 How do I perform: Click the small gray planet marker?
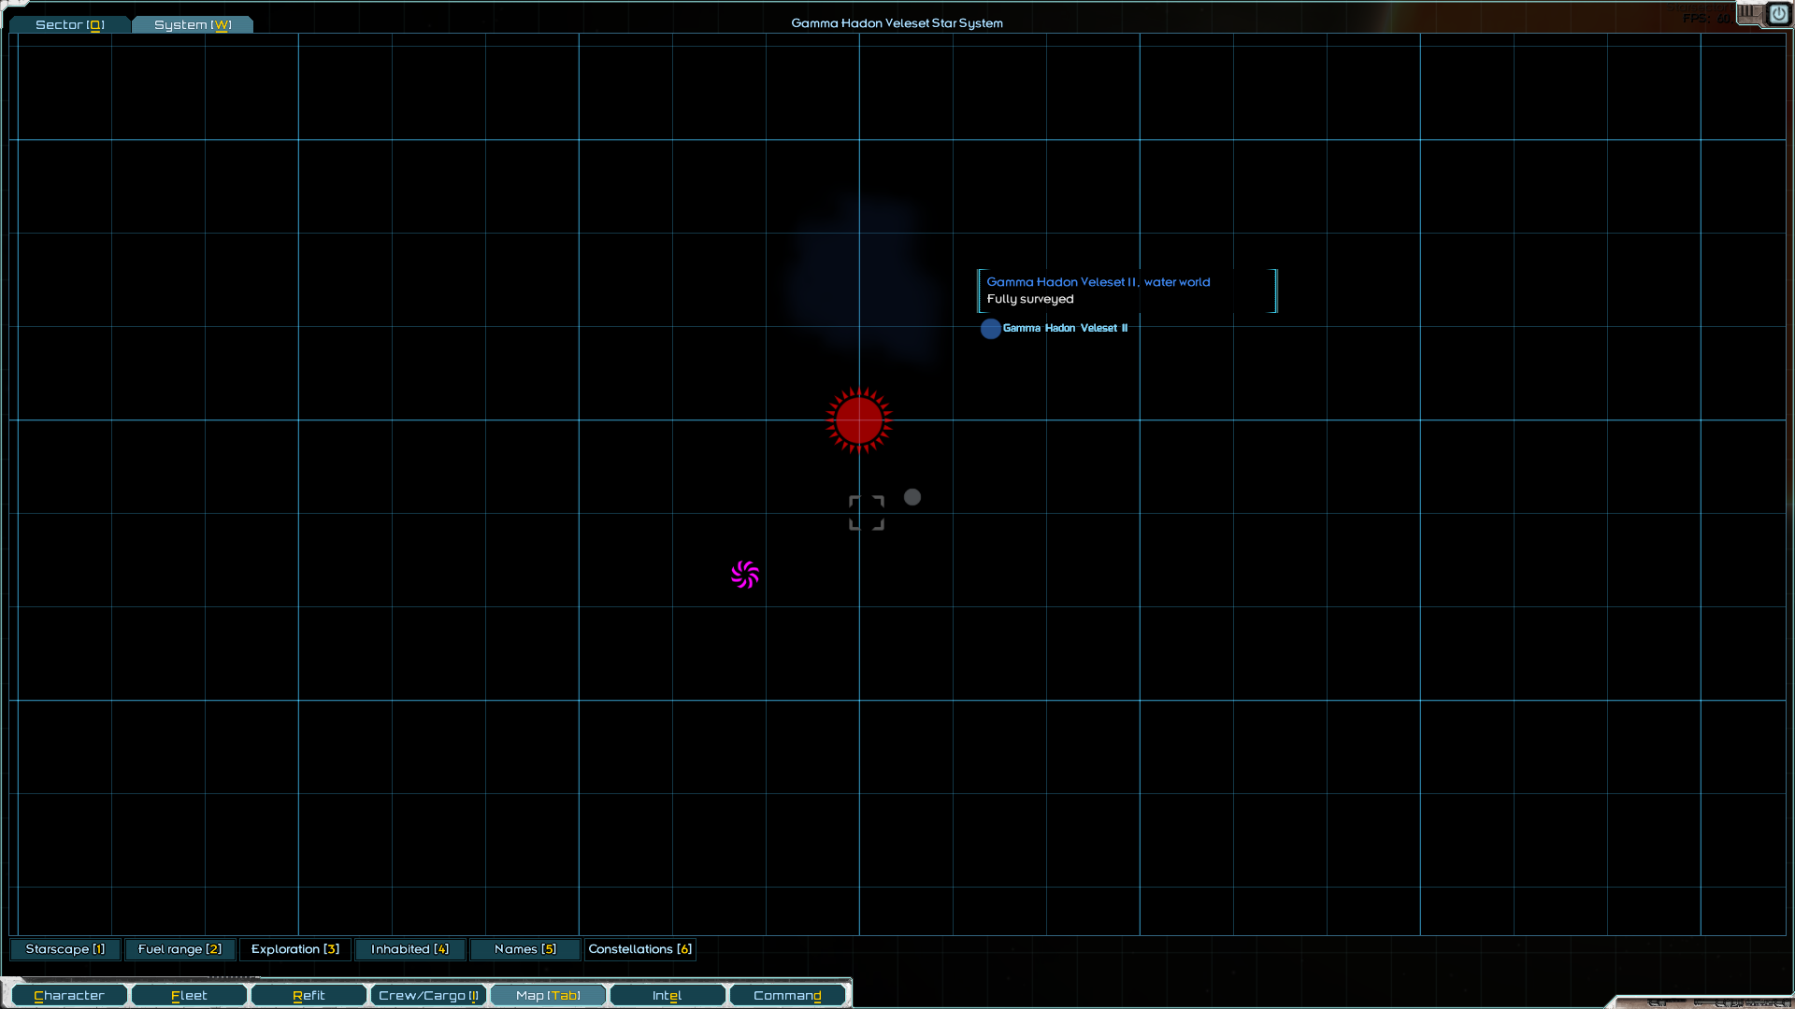coord(912,497)
